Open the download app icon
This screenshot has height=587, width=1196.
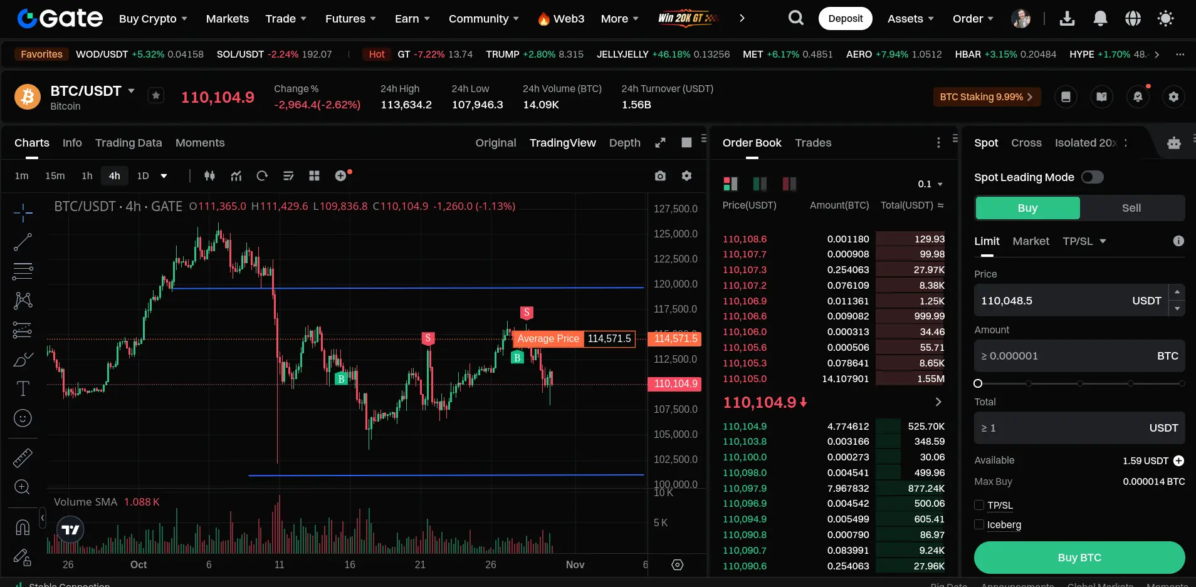click(x=1067, y=19)
